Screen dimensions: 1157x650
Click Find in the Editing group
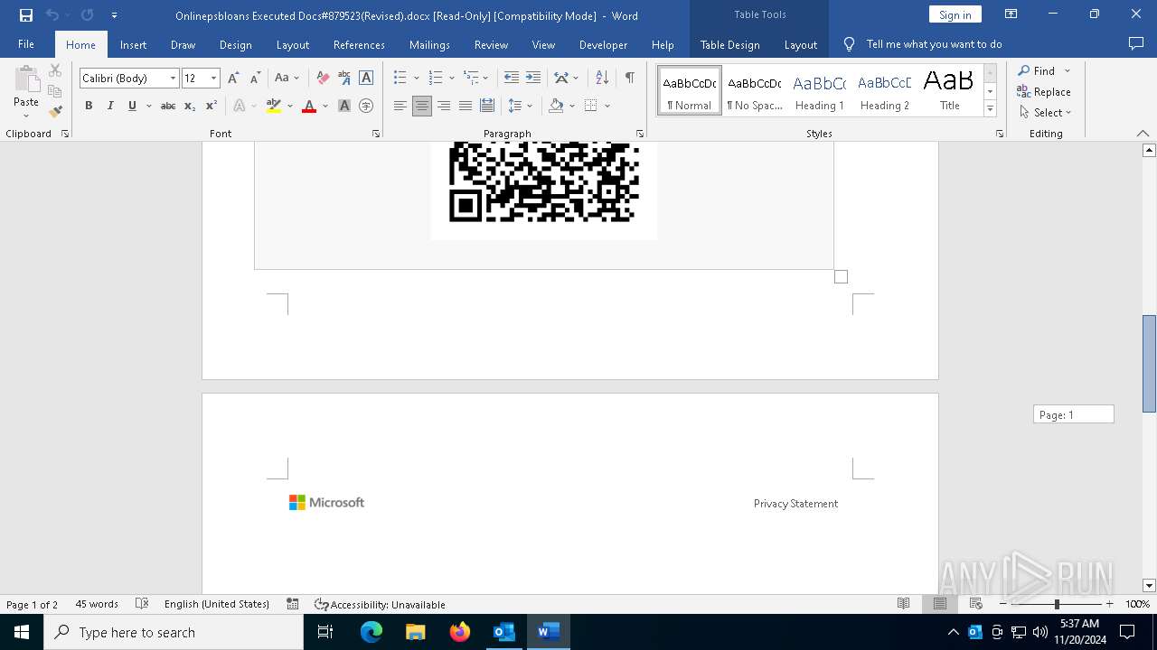click(1037, 71)
